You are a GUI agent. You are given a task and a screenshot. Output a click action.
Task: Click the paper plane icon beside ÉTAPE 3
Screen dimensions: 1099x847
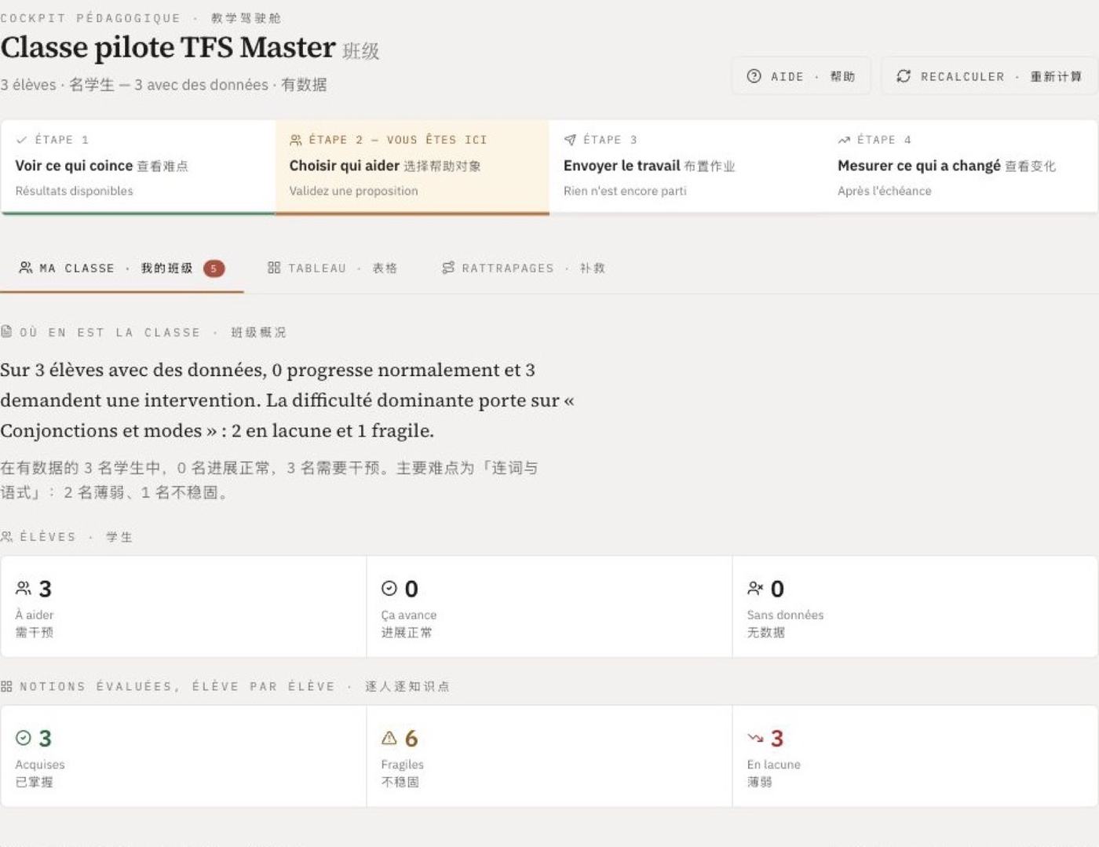click(570, 140)
